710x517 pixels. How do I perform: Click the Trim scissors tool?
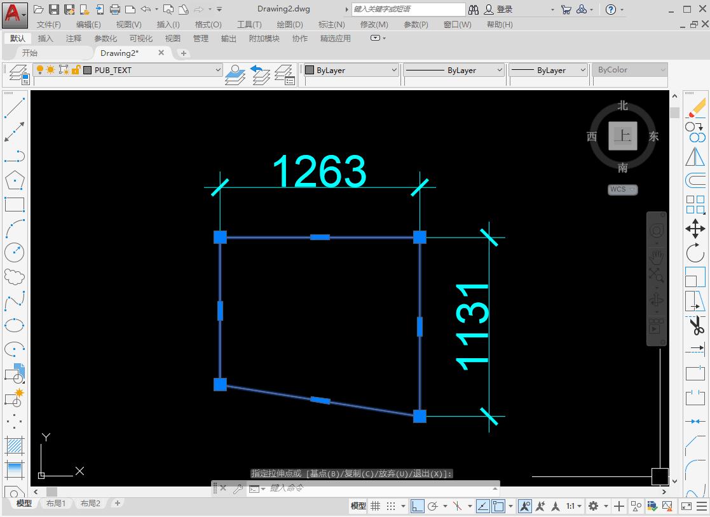(696, 326)
